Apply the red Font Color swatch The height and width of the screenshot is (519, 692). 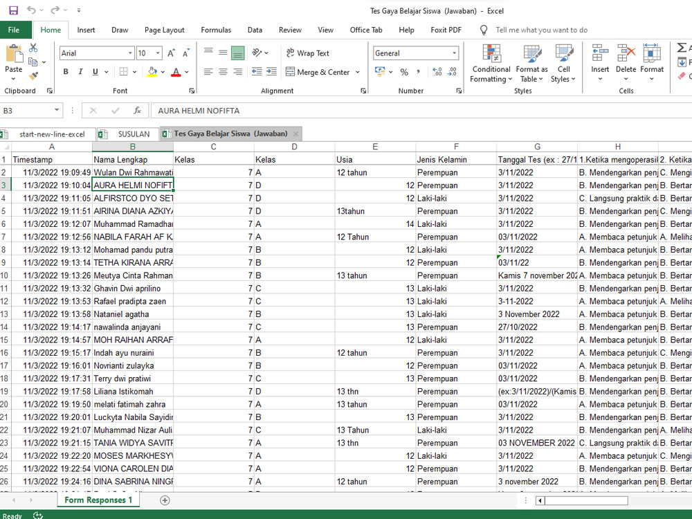176,72
